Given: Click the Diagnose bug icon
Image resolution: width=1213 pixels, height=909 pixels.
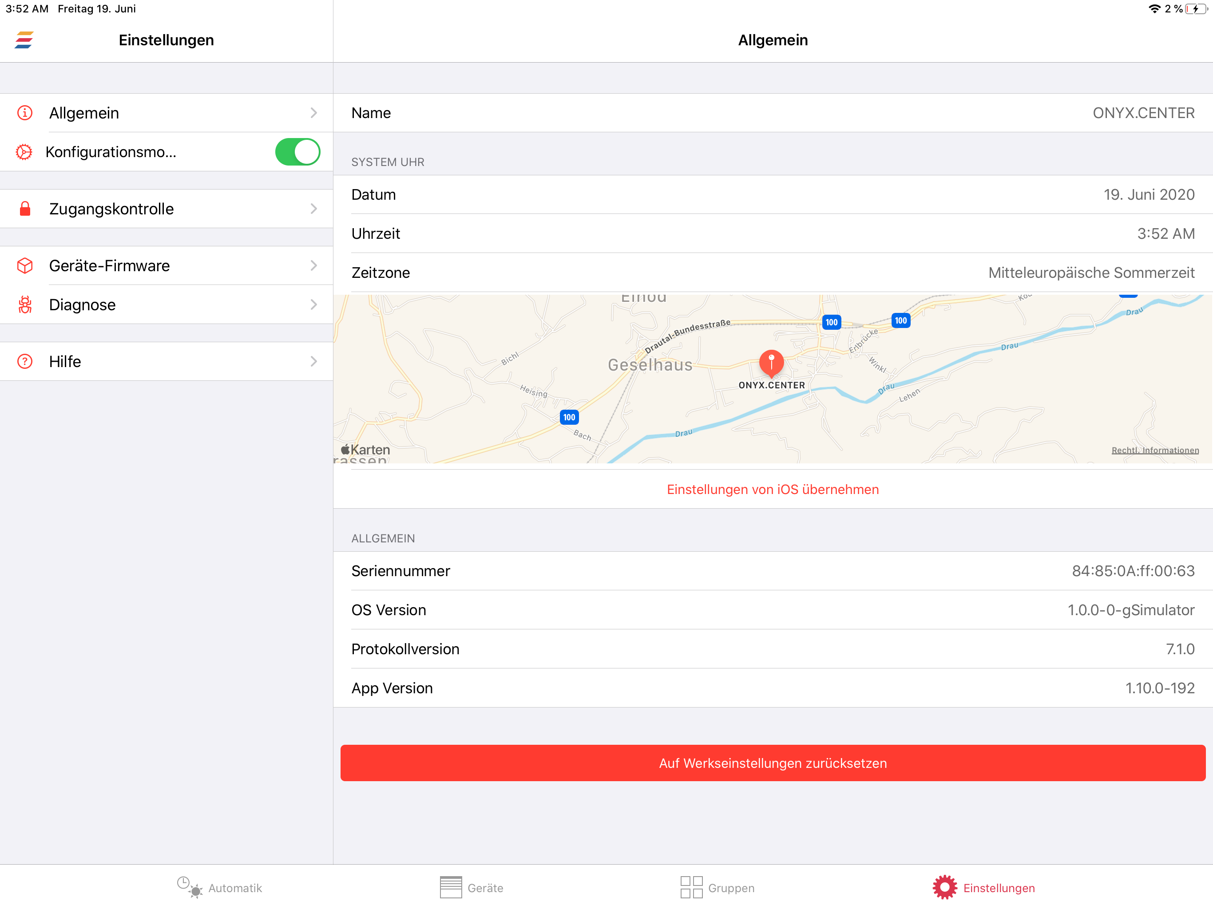Looking at the screenshot, I should 25,305.
